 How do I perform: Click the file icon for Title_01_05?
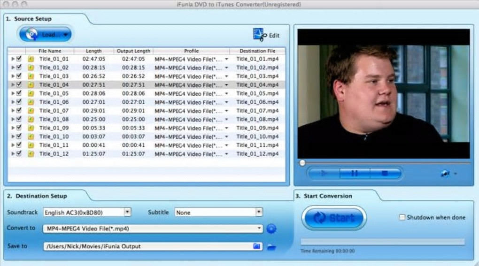pos(31,93)
